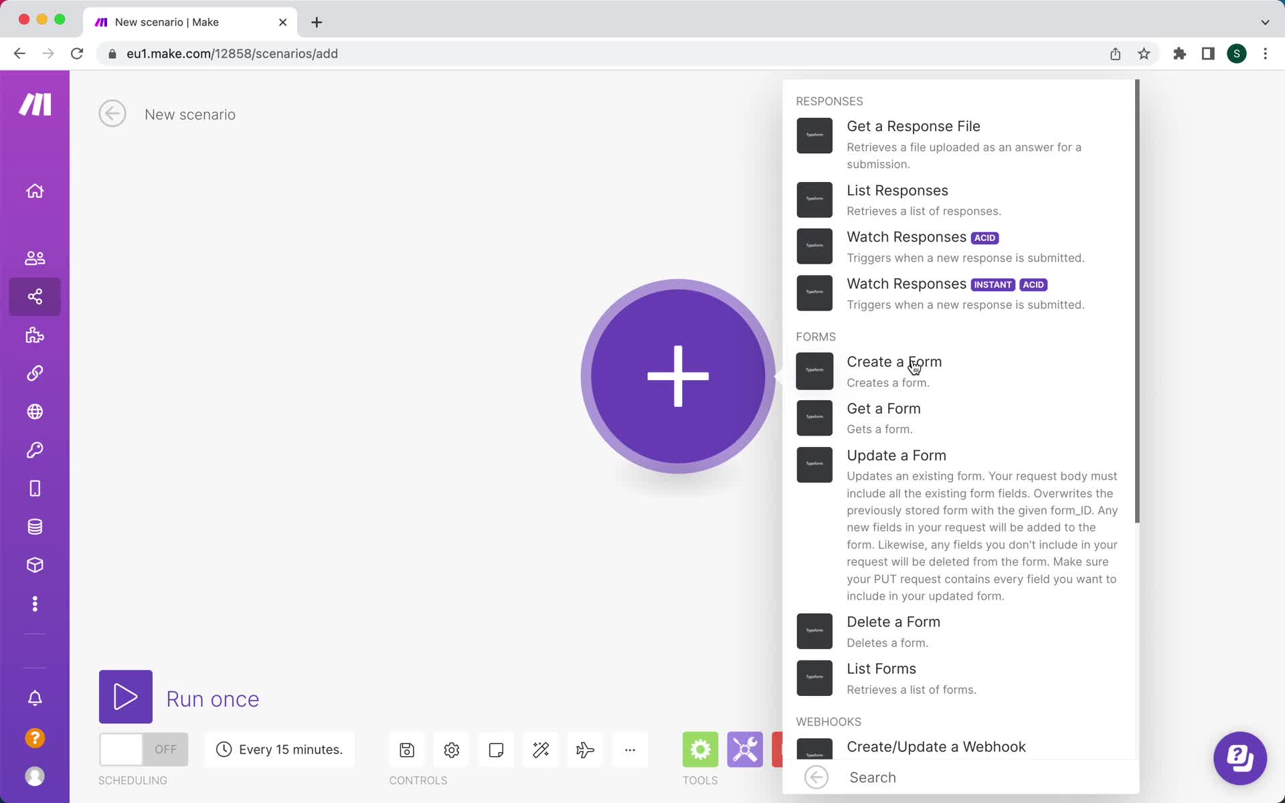Toggle the scenario ON/OFF switch
The width and height of the screenshot is (1285, 803).
coord(141,748)
